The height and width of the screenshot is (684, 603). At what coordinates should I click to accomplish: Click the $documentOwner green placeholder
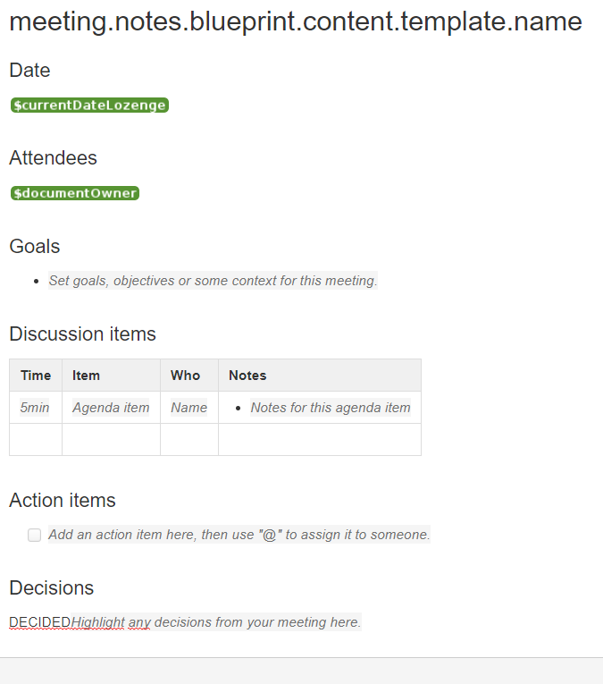click(x=75, y=193)
